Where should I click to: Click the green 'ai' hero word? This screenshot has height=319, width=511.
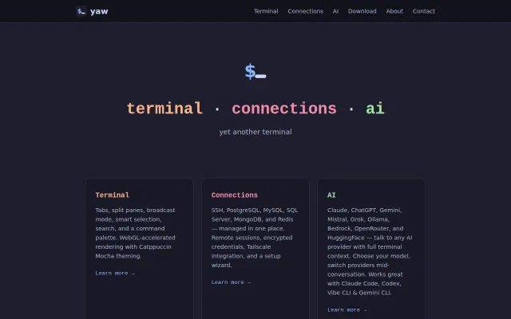point(375,108)
